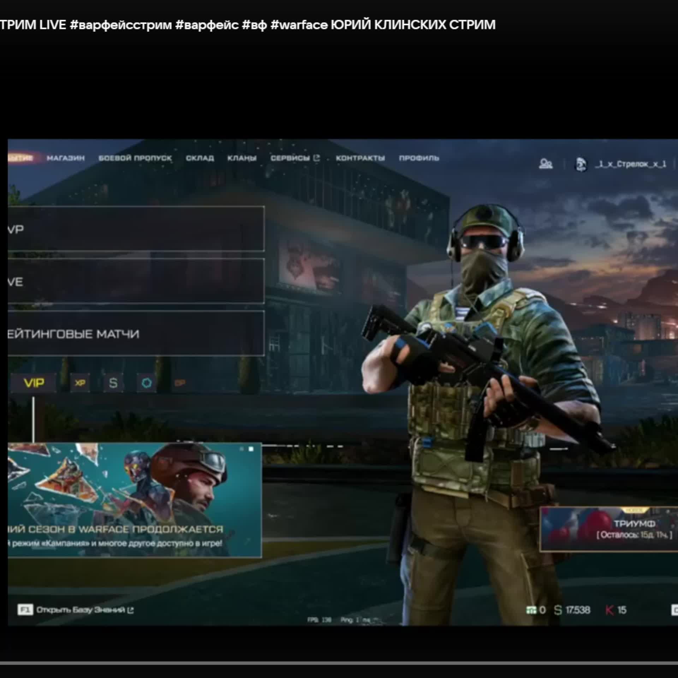The image size is (678, 678).
Task: Click the player avatar icon
Action: (581, 164)
